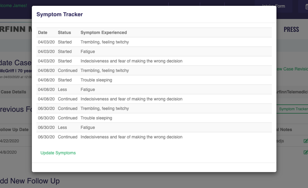The image size is (308, 188).
Task: Click the New Case Revision link
Action: pos(292,69)
